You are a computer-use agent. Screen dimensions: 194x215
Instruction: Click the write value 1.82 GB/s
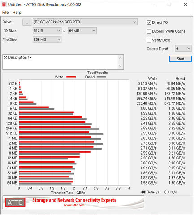click(148, 178)
